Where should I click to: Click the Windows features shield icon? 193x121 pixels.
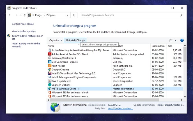(9, 36)
